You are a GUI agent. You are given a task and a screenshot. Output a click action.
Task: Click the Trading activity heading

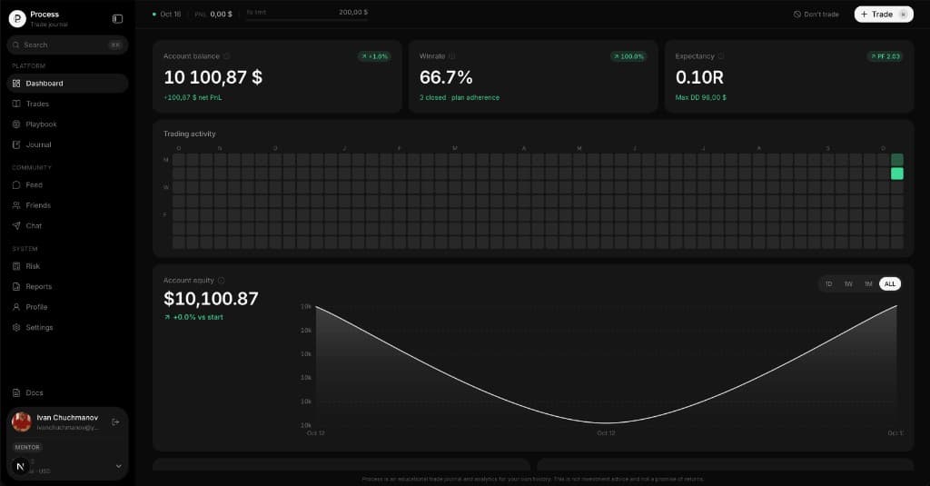(190, 134)
